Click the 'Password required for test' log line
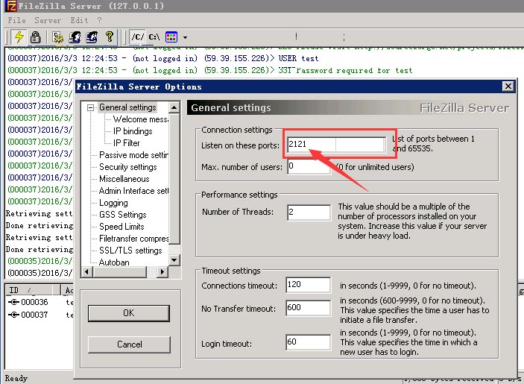Viewport: 524px width, 384px height. point(210,71)
